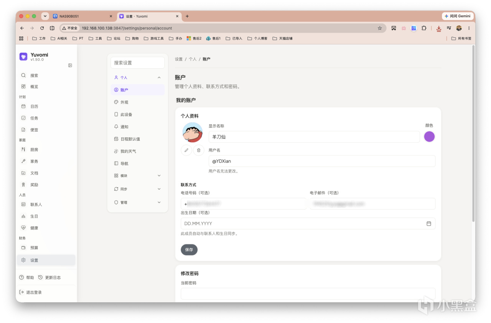Viewport: 491px width, 323px height.
Task: View the 更新日志 changelog
Action: point(49,277)
